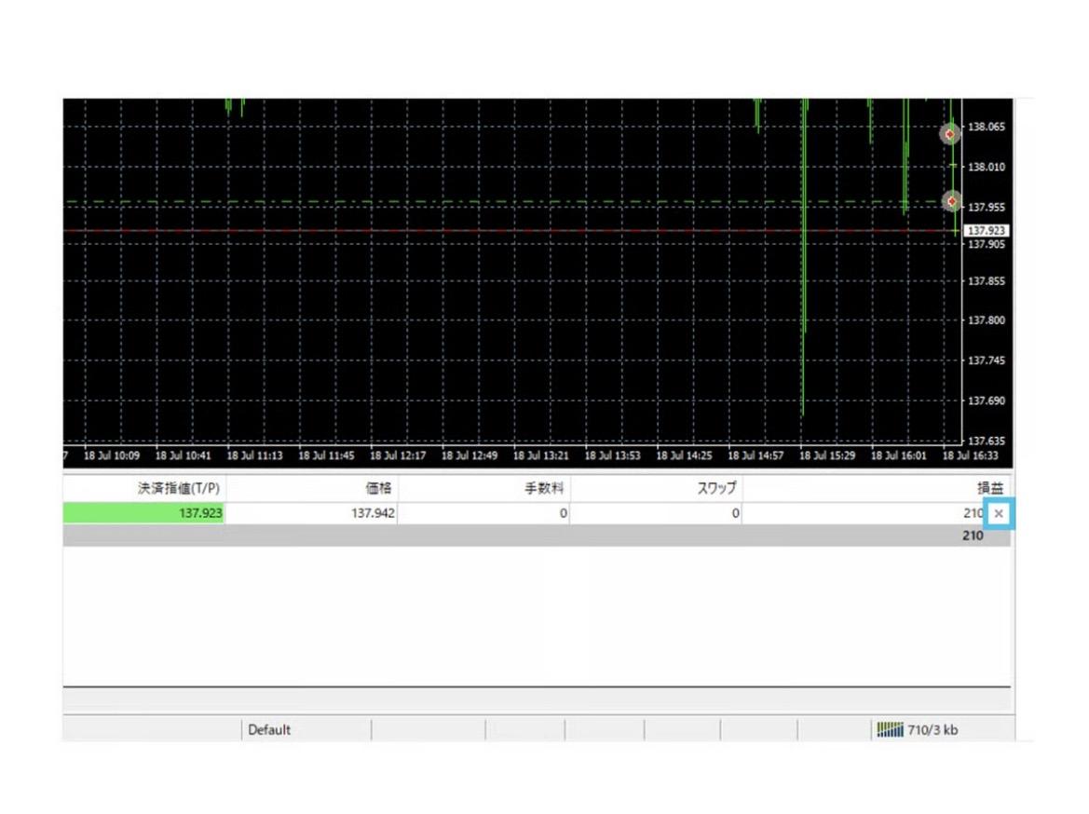This screenshot has width=1089, height=814.
Task: Click the lower circular trade marker near 137.955
Action: pos(951,201)
